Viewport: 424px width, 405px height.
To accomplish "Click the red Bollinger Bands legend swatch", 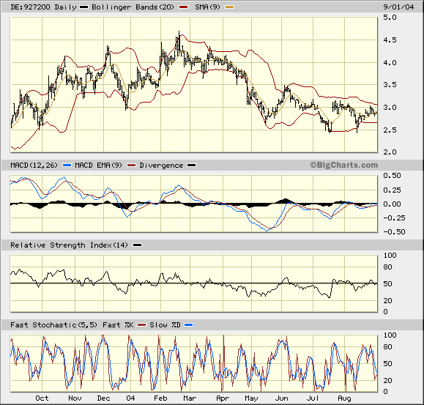I will pos(183,7).
